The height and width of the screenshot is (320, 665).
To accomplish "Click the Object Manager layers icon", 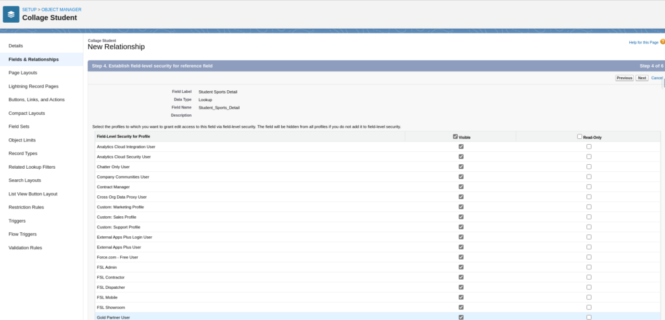I will click(11, 14).
